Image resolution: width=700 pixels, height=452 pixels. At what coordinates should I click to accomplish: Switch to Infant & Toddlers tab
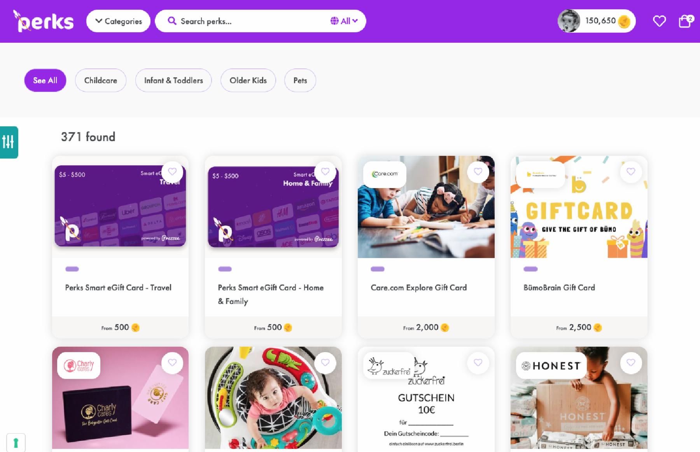pyautogui.click(x=173, y=80)
